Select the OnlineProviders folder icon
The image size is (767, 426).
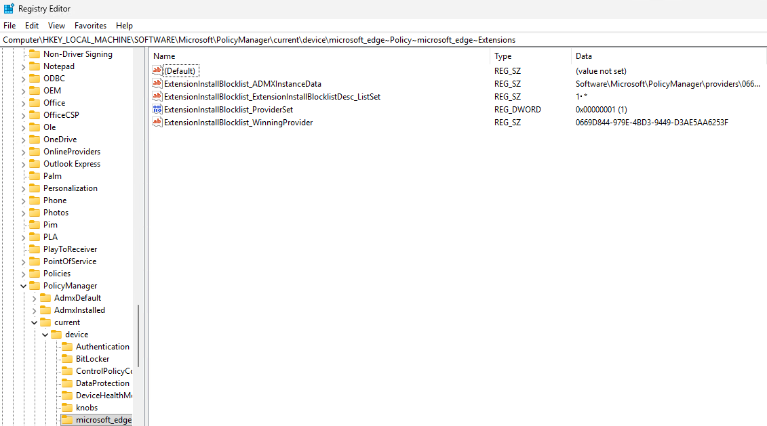pyautogui.click(x=35, y=152)
